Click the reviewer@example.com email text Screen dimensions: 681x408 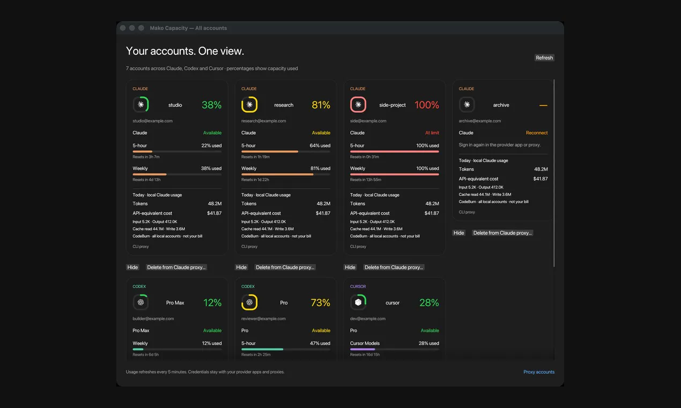[x=263, y=319]
